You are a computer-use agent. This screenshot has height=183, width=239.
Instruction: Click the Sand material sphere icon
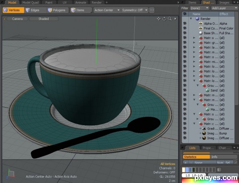click(207, 90)
